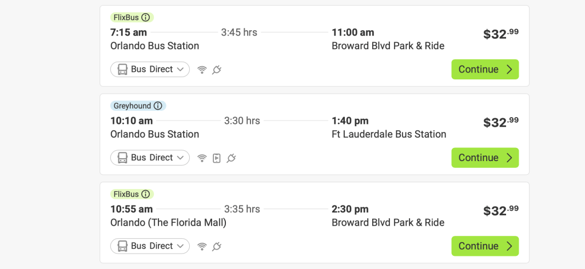
Task: Continue with the 10:10 am Greyhound trip
Action: pyautogui.click(x=485, y=158)
